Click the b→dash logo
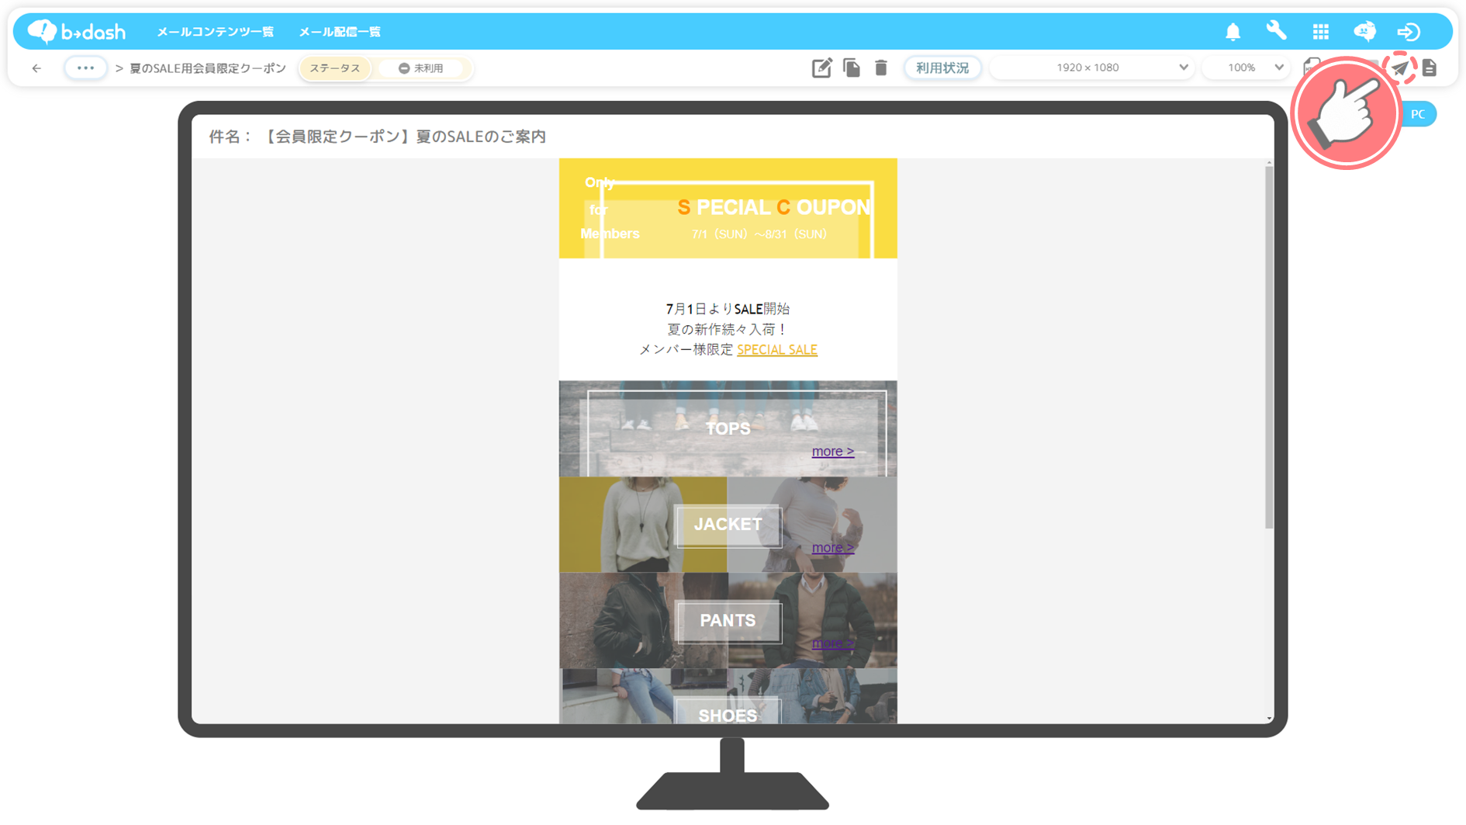 (76, 31)
